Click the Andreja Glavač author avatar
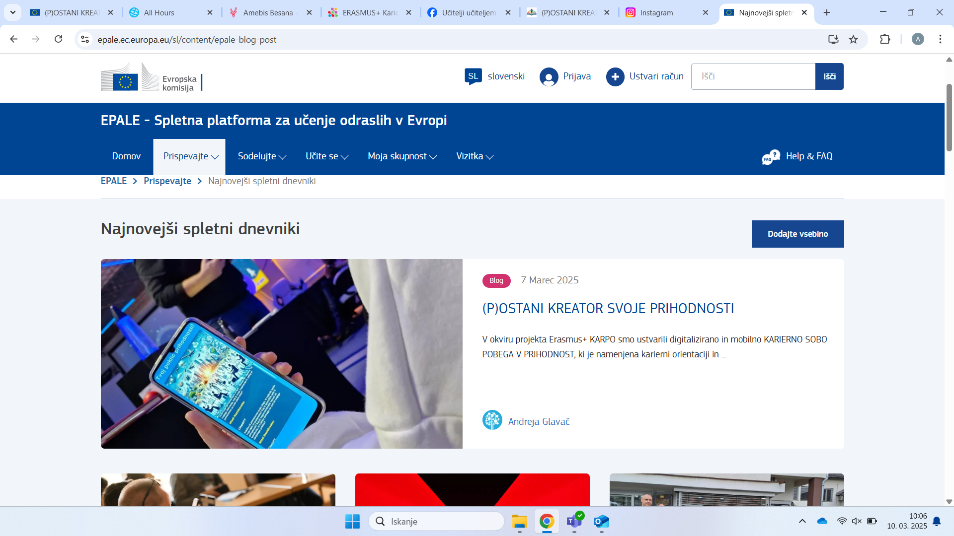This screenshot has width=954, height=536. [x=492, y=420]
